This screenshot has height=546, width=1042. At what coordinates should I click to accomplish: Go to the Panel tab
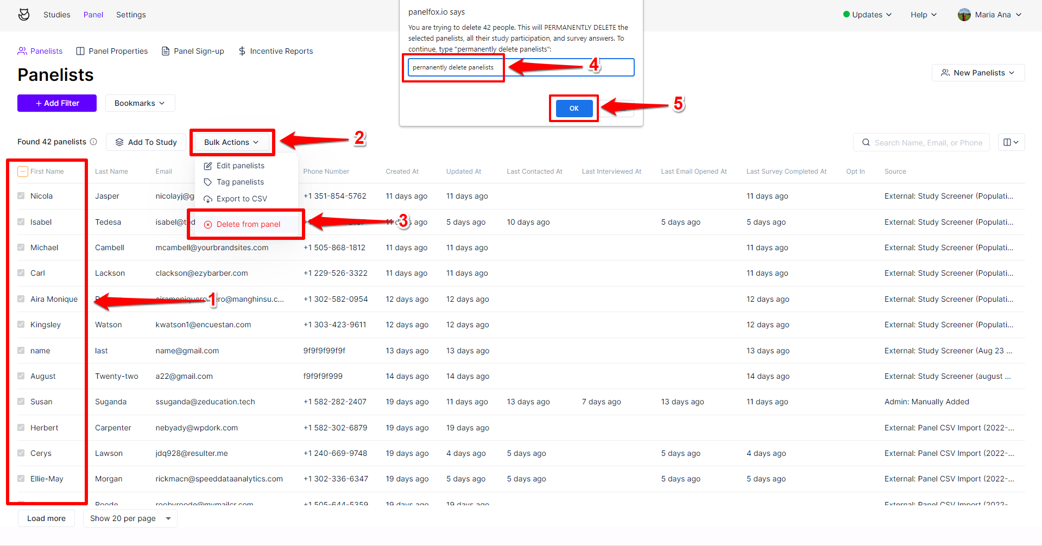93,15
